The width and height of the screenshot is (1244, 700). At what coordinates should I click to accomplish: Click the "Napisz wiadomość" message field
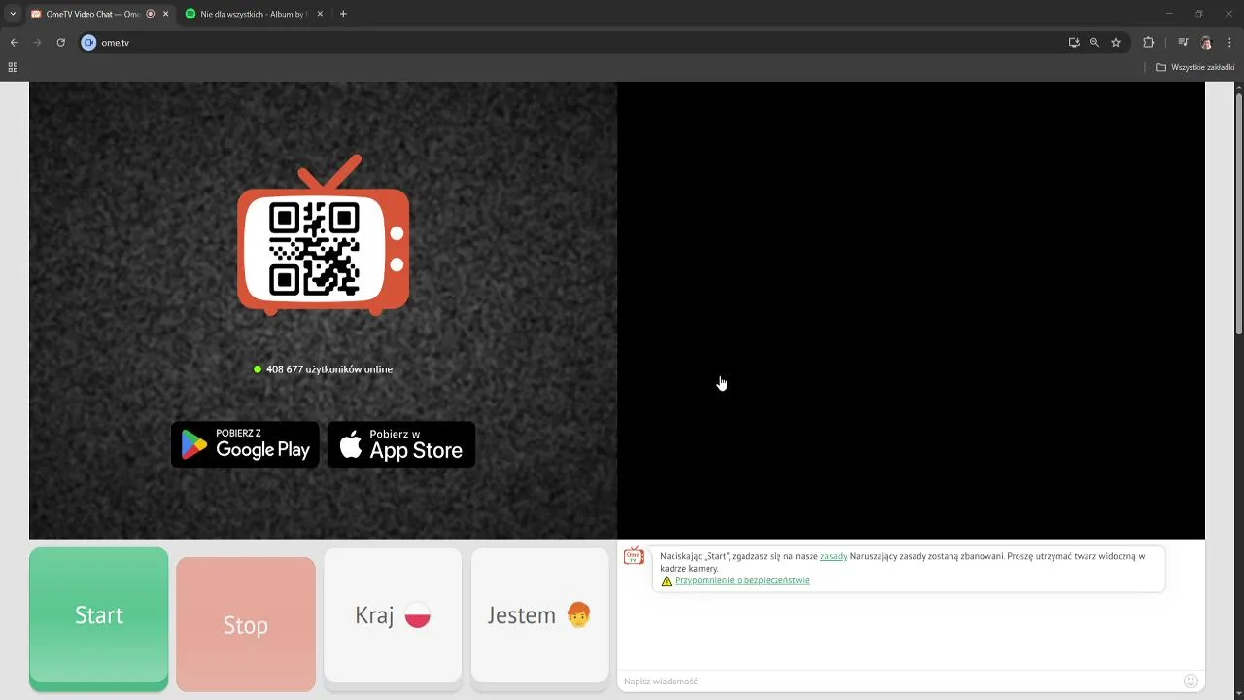pyautogui.click(x=899, y=681)
